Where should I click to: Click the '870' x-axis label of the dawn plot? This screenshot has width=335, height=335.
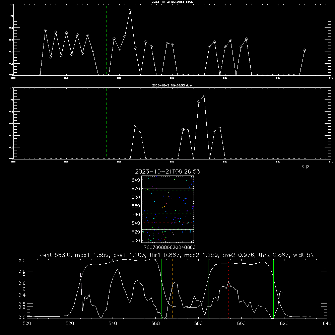pos(331,78)
